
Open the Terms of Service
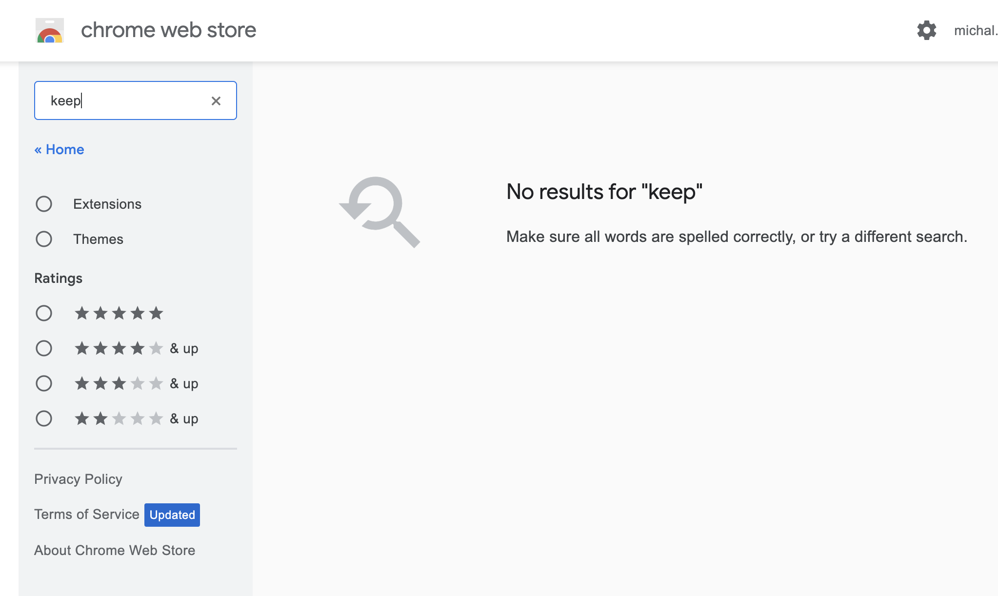point(86,514)
